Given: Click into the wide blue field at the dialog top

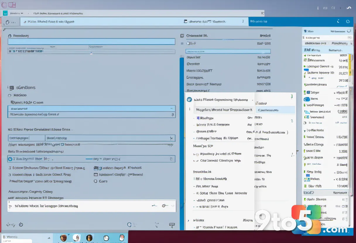Looking at the screenshot, I should click(x=91, y=41).
